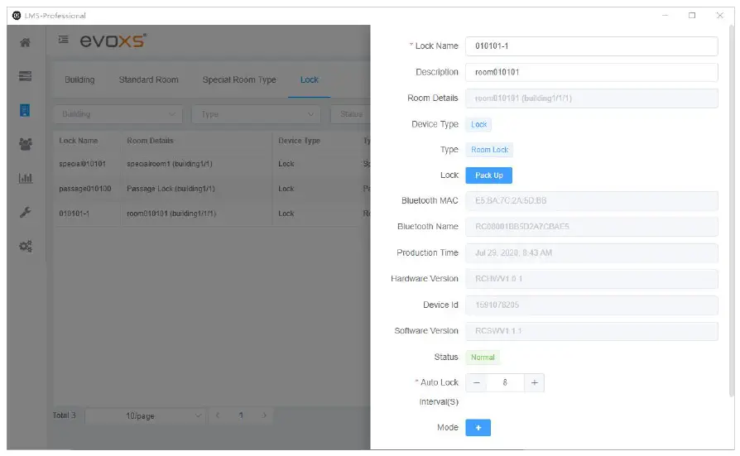Open the Building filter dropdown
The width and height of the screenshot is (740, 456).
click(118, 114)
